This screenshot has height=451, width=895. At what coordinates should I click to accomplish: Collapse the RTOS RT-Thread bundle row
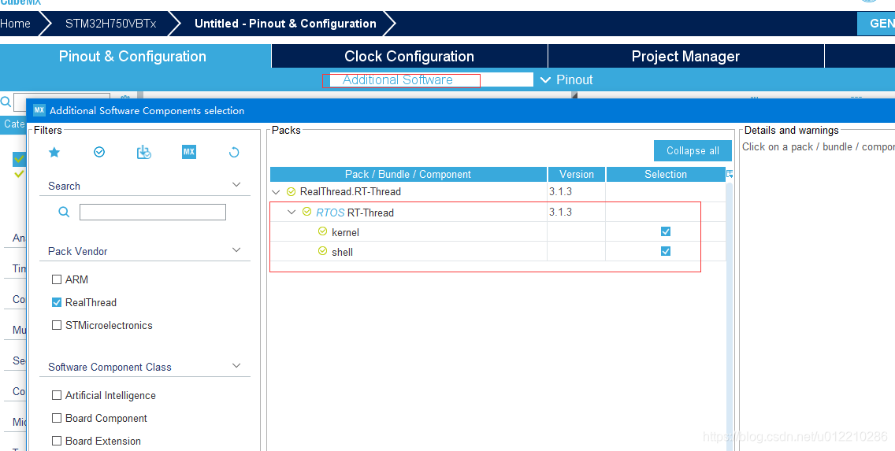pyautogui.click(x=292, y=212)
